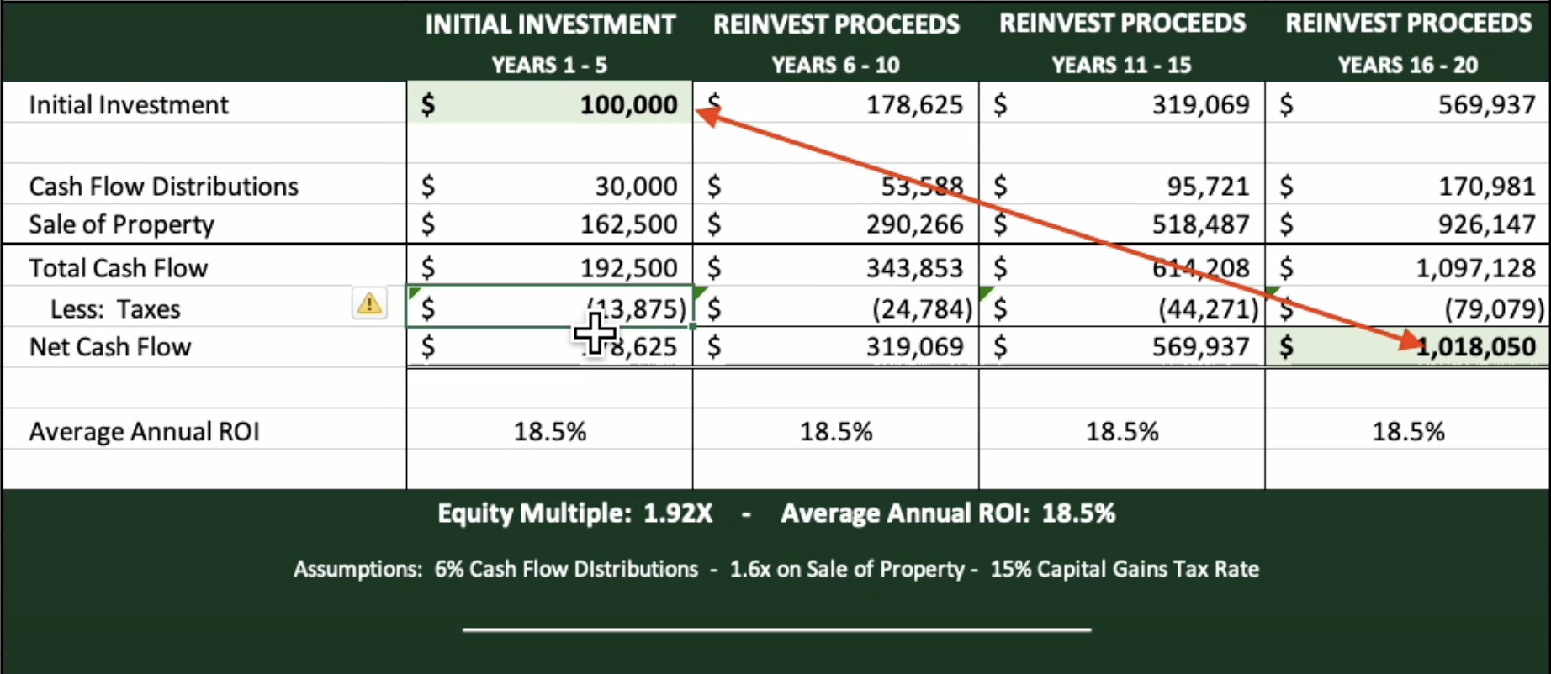Click the Net Cash Flow row label
1551x674 pixels.
pos(110,346)
